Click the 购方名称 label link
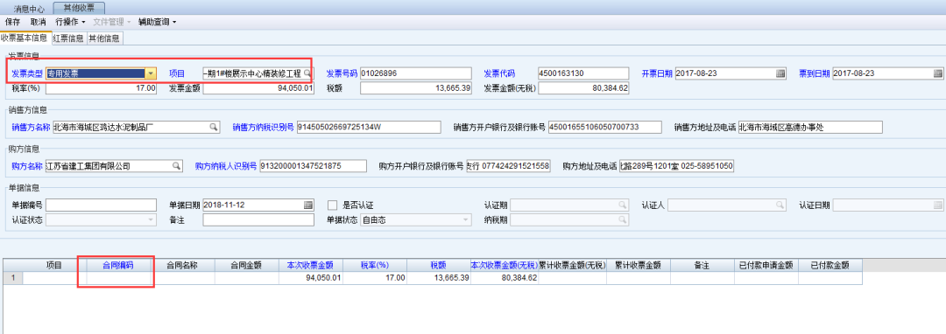 tap(27, 166)
